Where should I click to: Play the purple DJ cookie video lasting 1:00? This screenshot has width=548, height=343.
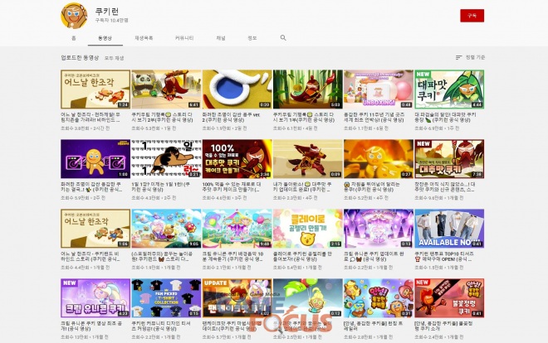click(95, 159)
